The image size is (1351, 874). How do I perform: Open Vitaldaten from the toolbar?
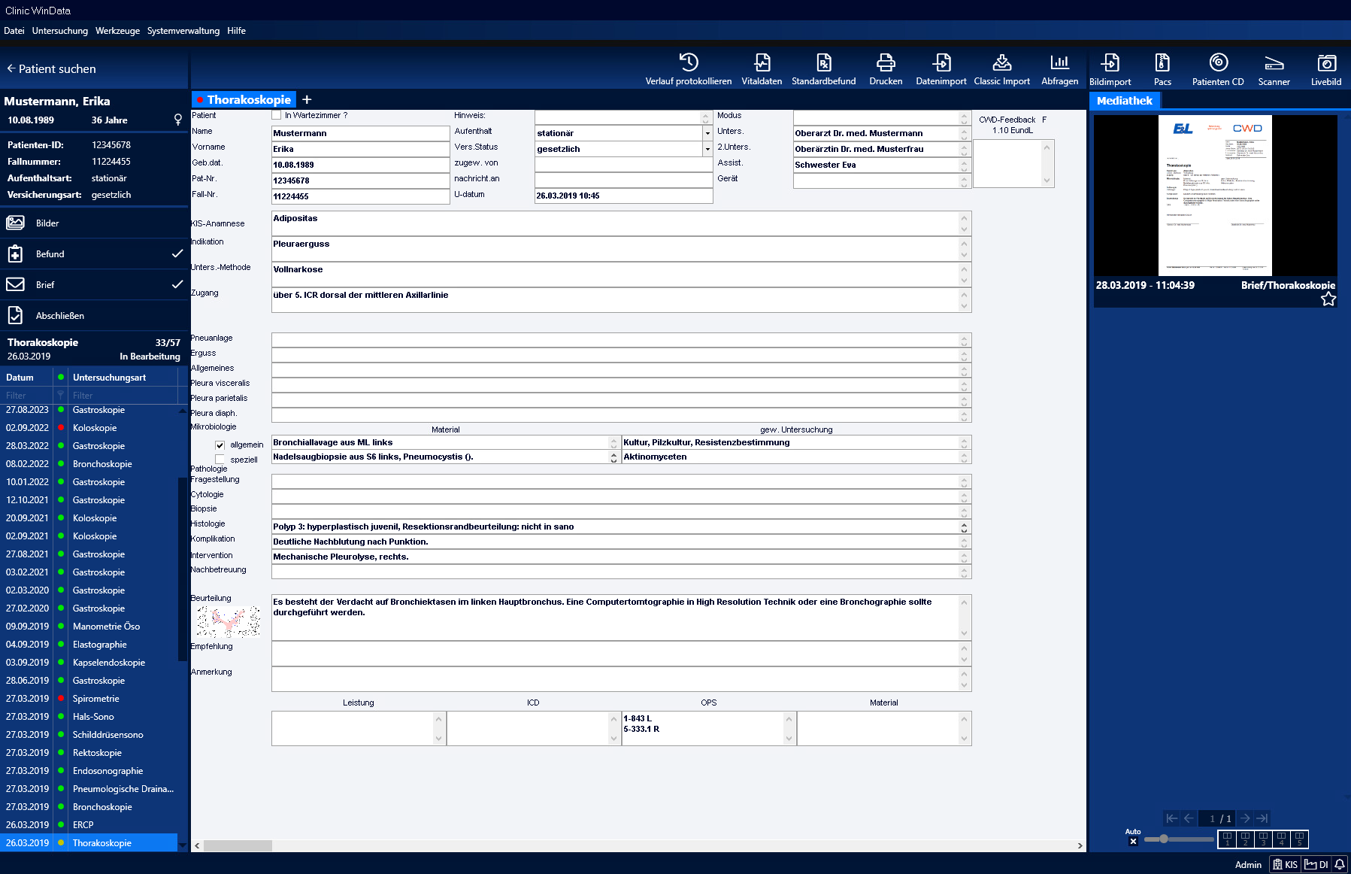coord(762,62)
